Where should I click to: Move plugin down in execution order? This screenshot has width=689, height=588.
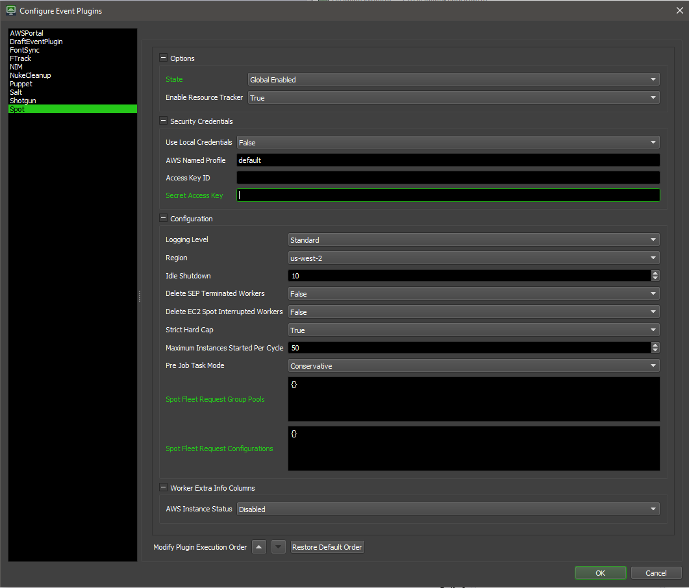pyautogui.click(x=278, y=547)
